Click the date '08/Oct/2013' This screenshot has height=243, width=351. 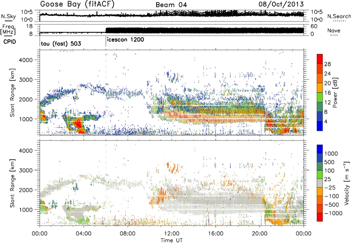pos(281,4)
